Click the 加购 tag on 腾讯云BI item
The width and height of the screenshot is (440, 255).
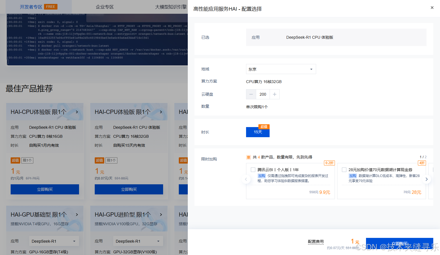tap(261, 176)
